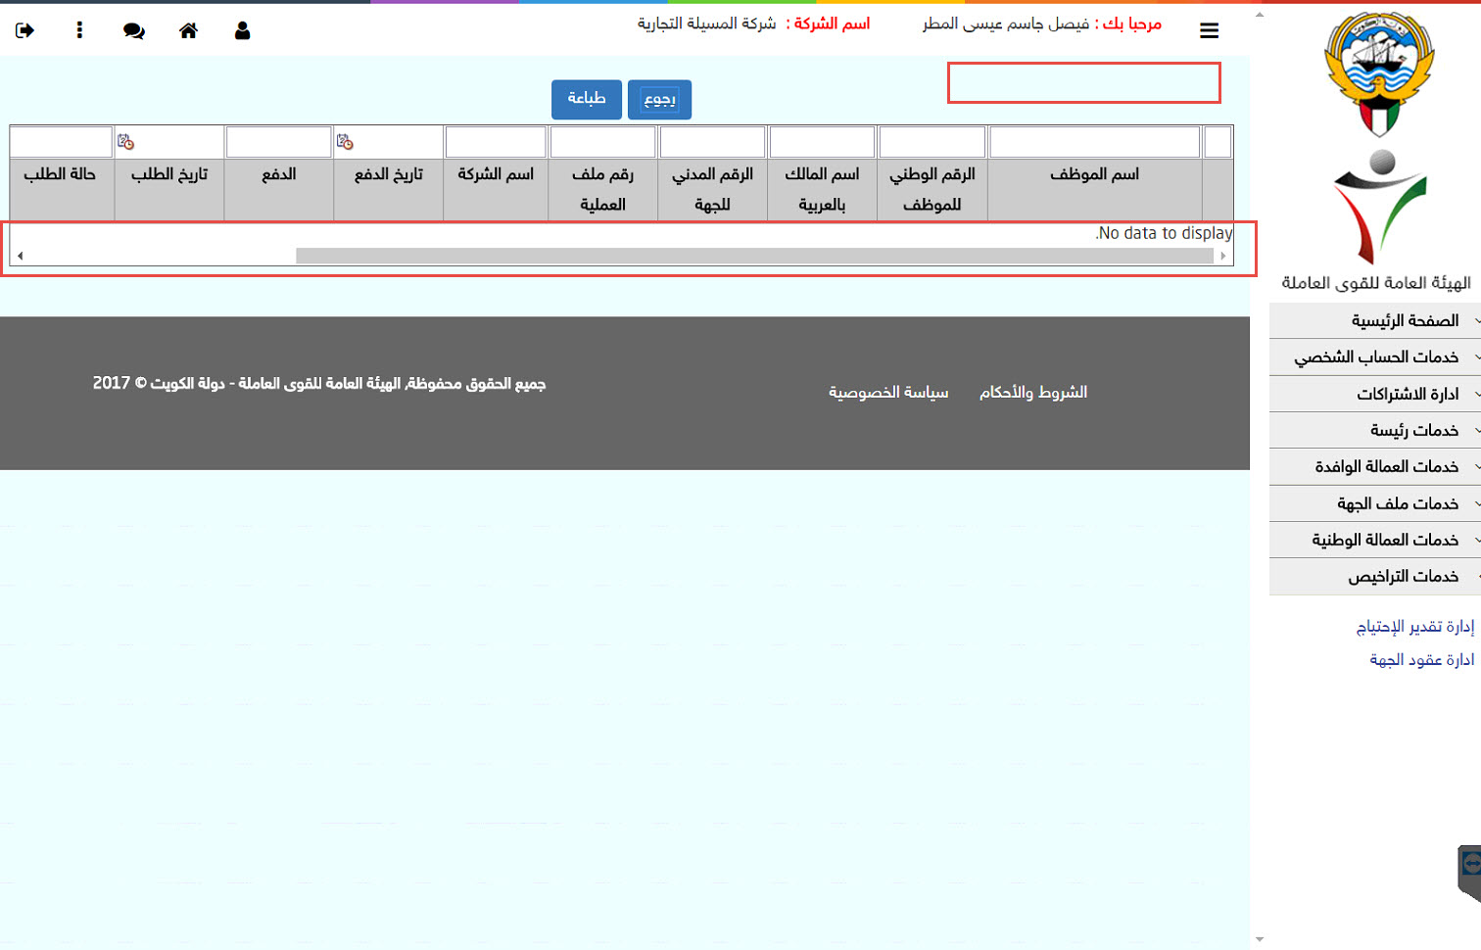Open إدارة تقدير الإحتياج link

(1414, 626)
